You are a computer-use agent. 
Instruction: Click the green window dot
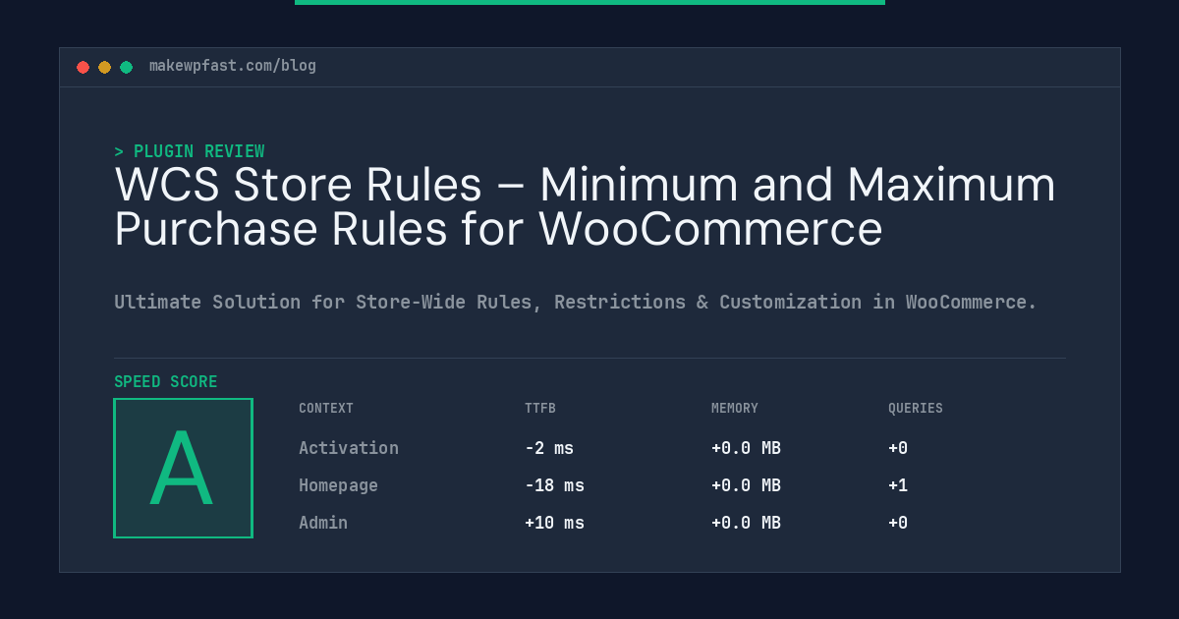[x=127, y=67]
